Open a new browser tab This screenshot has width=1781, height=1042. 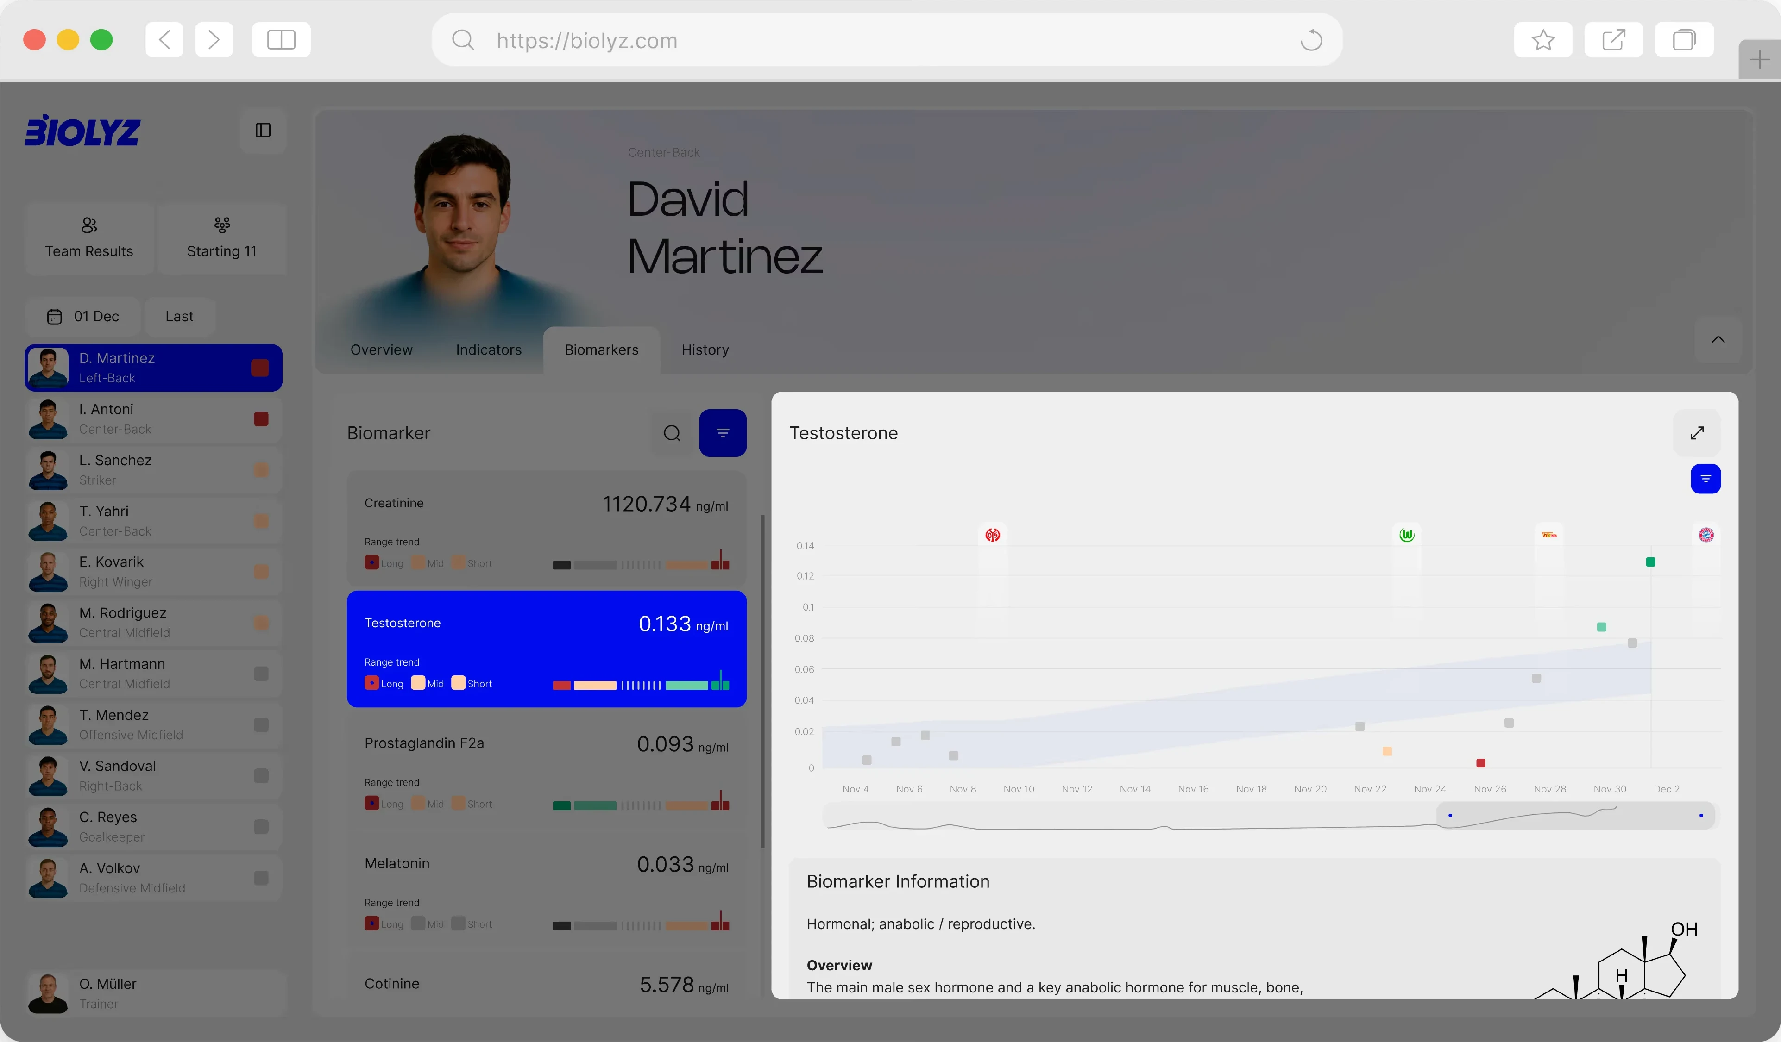point(1759,60)
